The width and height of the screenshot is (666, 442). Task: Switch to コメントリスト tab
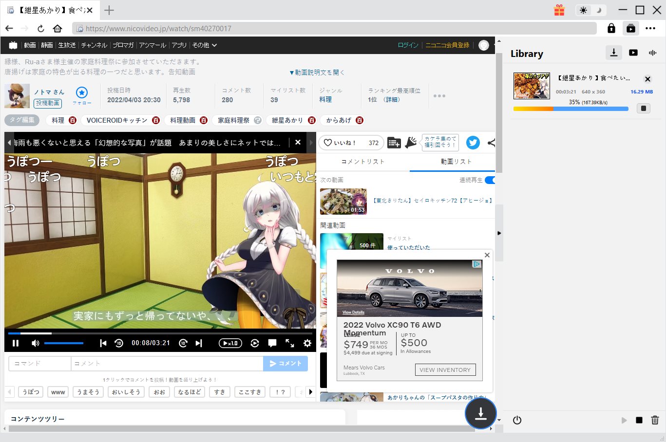362,162
